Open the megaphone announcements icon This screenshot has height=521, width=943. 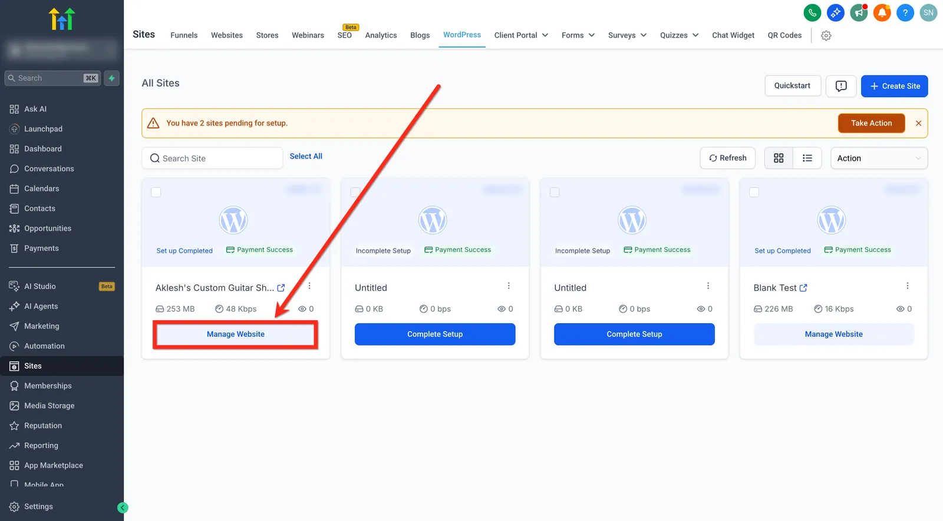pos(859,12)
